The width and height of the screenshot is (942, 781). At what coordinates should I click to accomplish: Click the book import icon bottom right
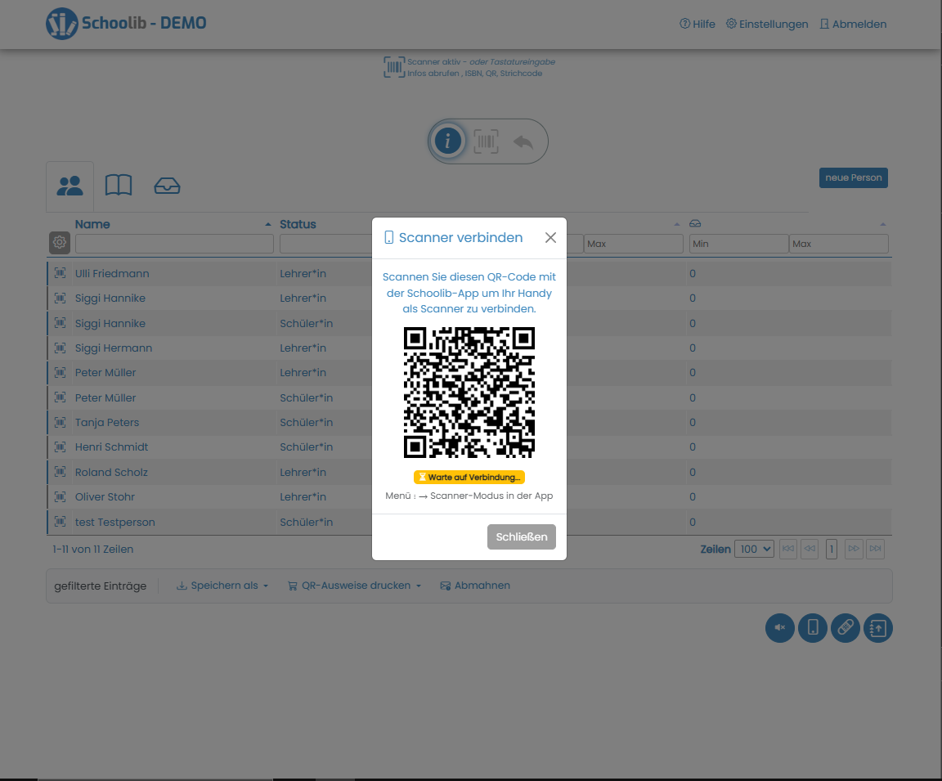tap(877, 628)
